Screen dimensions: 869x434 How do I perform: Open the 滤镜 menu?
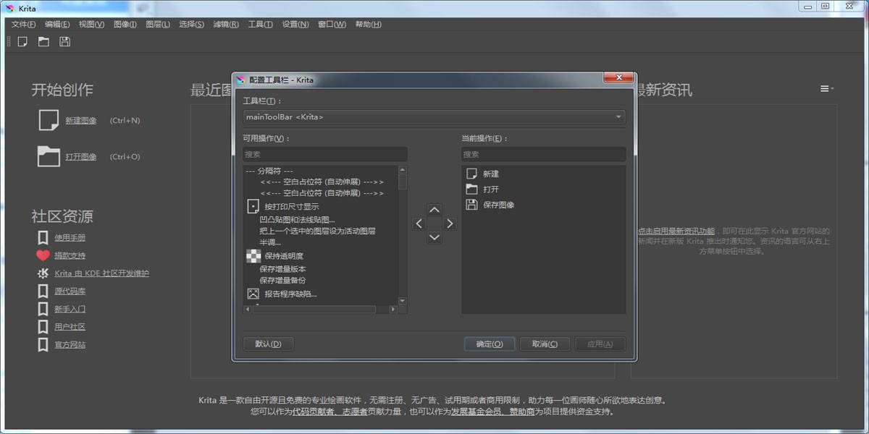pyautogui.click(x=226, y=24)
